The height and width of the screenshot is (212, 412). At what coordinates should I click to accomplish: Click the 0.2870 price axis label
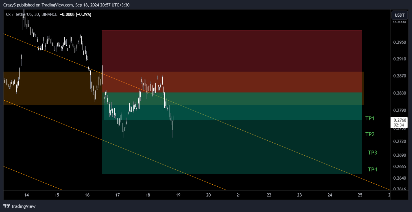[x=400, y=76]
